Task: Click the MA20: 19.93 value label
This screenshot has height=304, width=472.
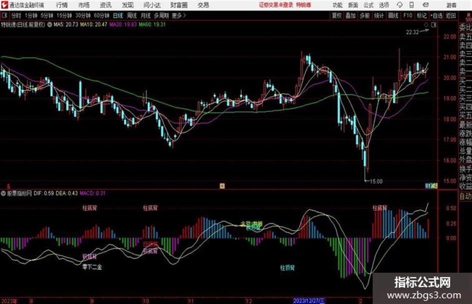Action: coord(123,24)
